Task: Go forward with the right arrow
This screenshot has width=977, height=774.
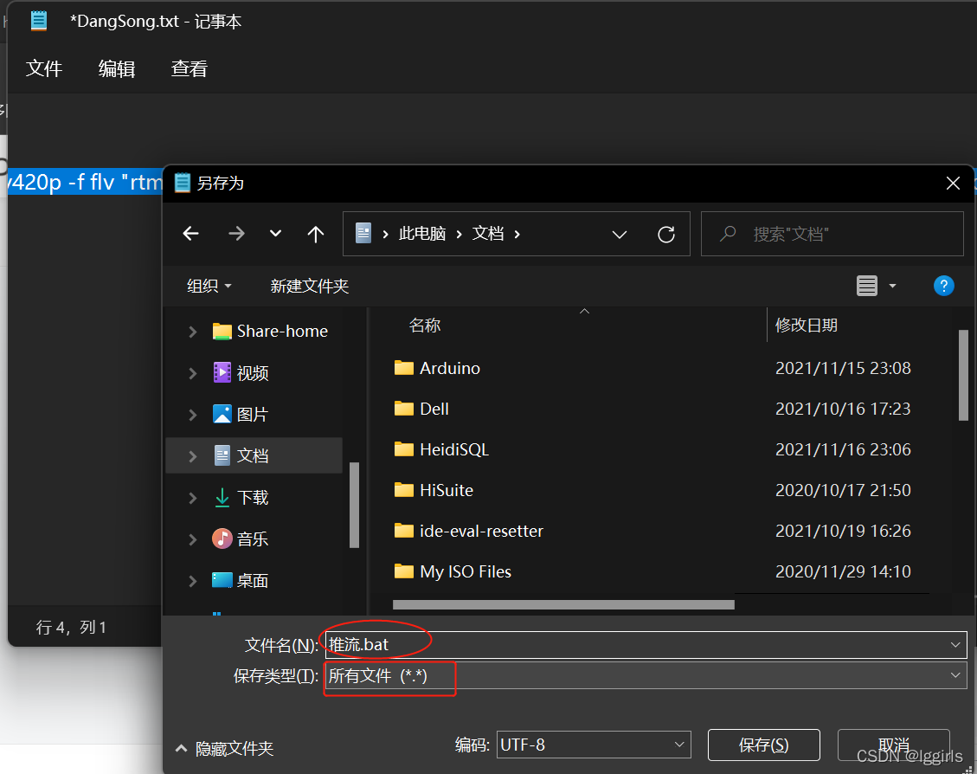Action: [236, 234]
